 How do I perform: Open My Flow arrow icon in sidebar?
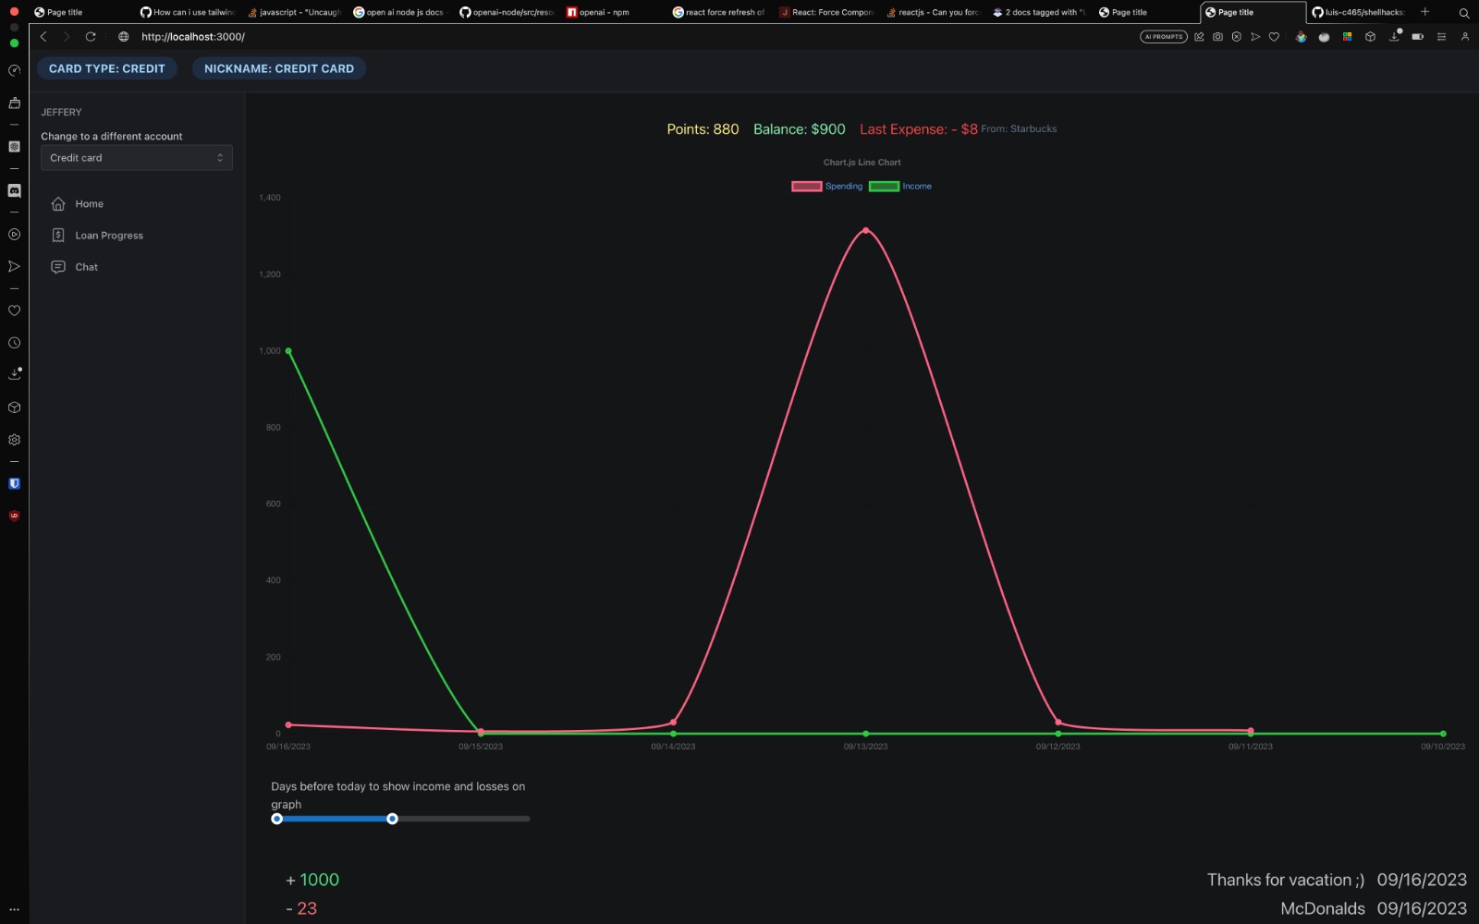tap(14, 266)
